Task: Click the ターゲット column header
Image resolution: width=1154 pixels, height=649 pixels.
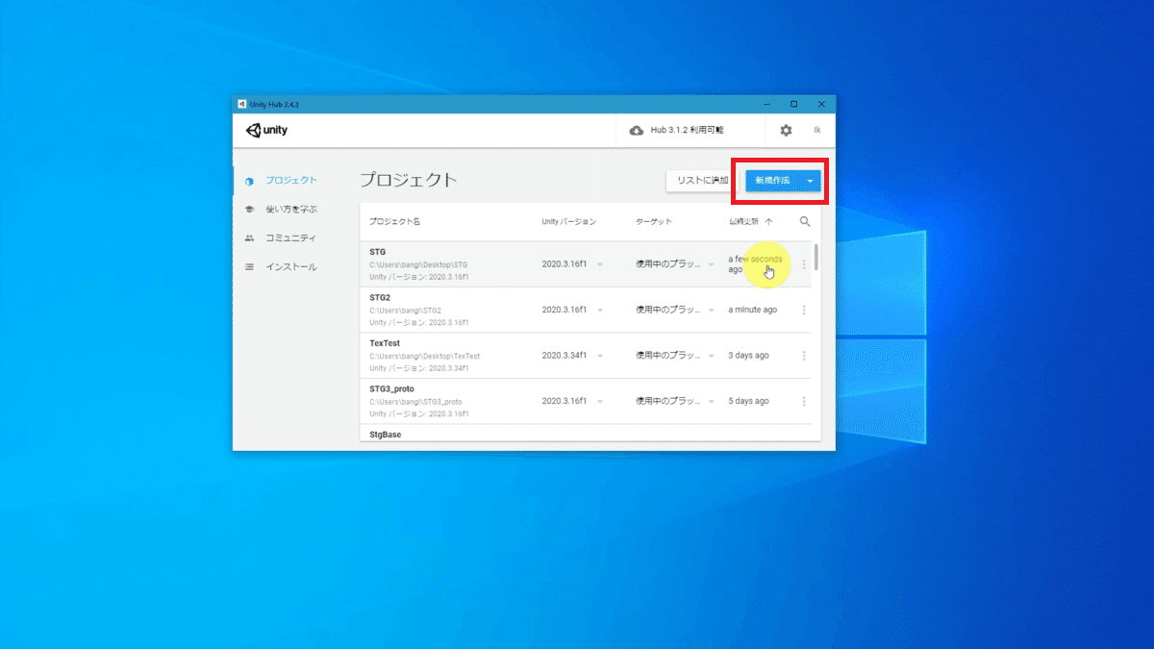Action: pos(654,221)
